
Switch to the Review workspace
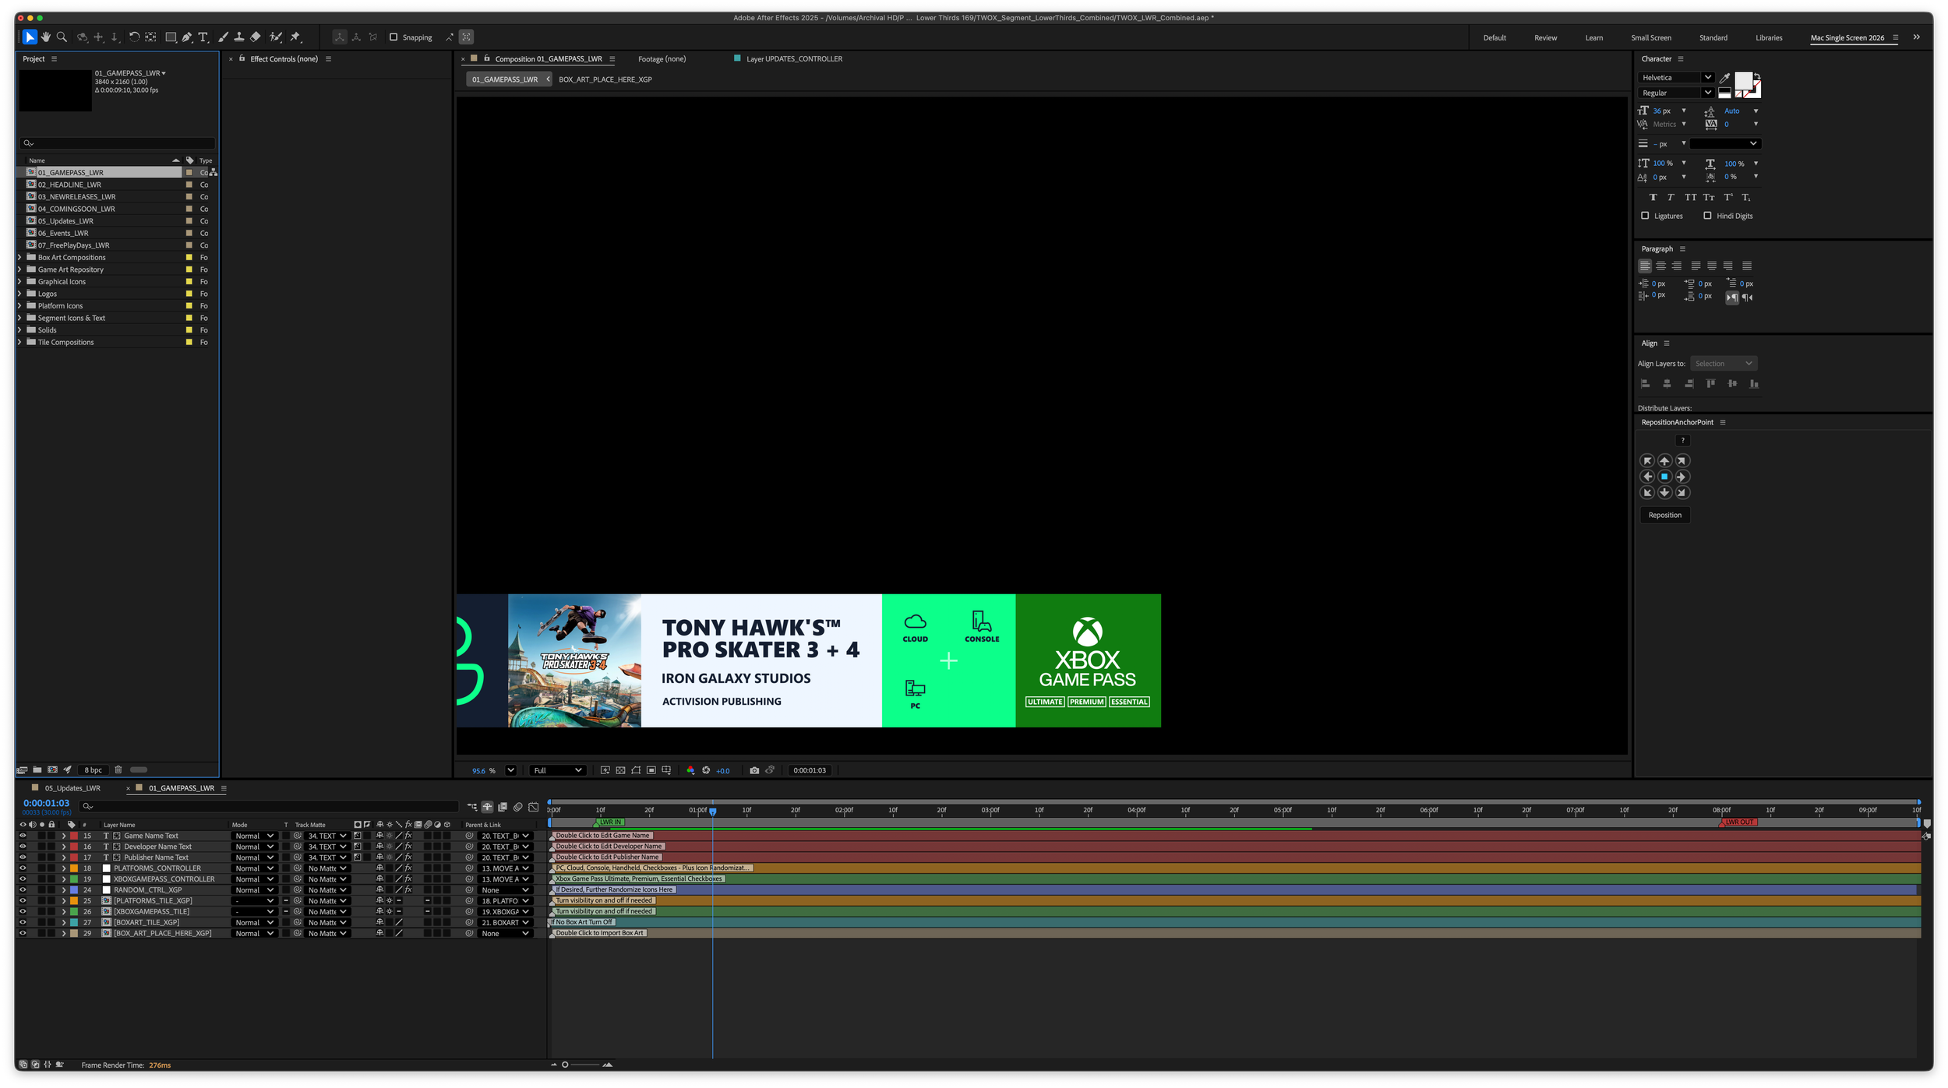pyautogui.click(x=1545, y=37)
